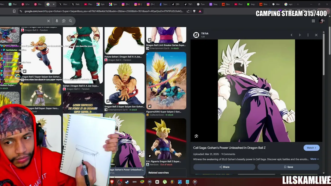The image size is (331, 186).
Task: Open 'Future Gohan | Dragon Ball X' result link
Action: 123,57
